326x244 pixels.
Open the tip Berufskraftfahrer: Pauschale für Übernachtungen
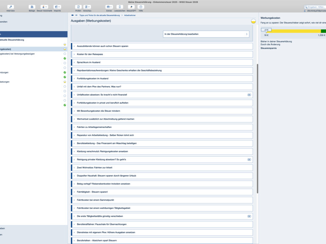[162, 224]
